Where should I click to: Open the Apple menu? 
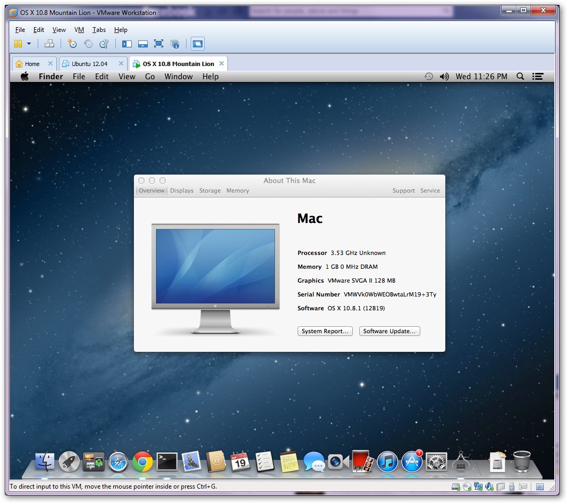(x=24, y=77)
